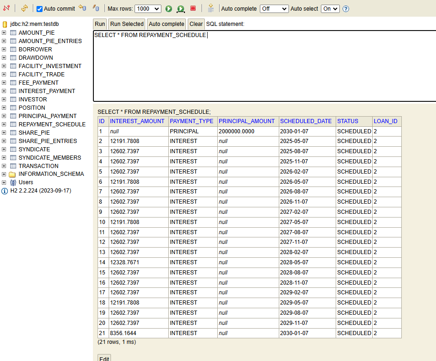The image size is (436, 361).
Task: Click the Clear button
Action: pos(196,24)
